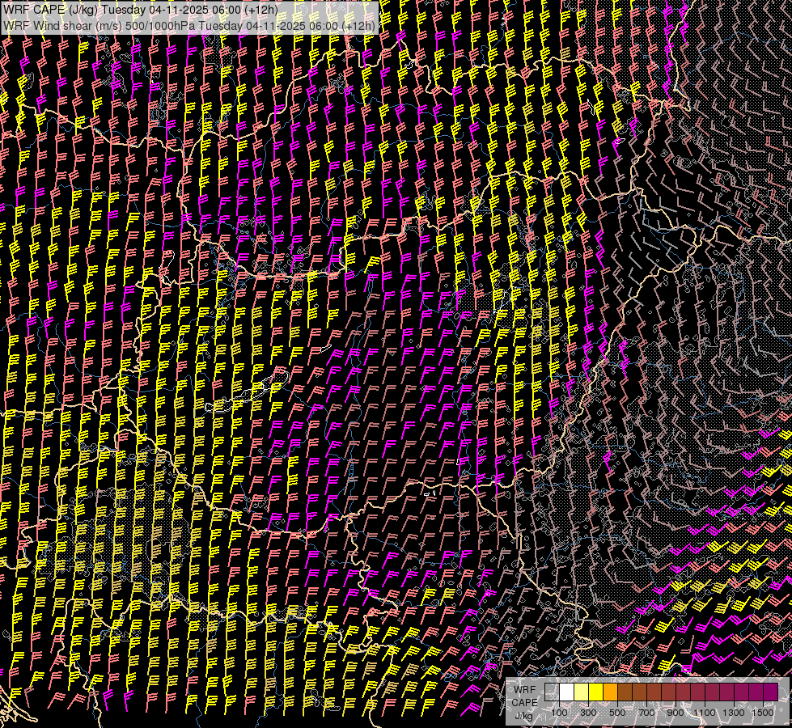Click the orange swatch in the CAPE legend
Viewport: 792px width, 728px height.
coord(611,692)
